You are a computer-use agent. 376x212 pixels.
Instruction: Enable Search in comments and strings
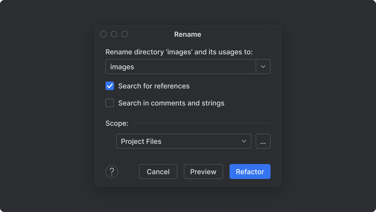point(110,103)
